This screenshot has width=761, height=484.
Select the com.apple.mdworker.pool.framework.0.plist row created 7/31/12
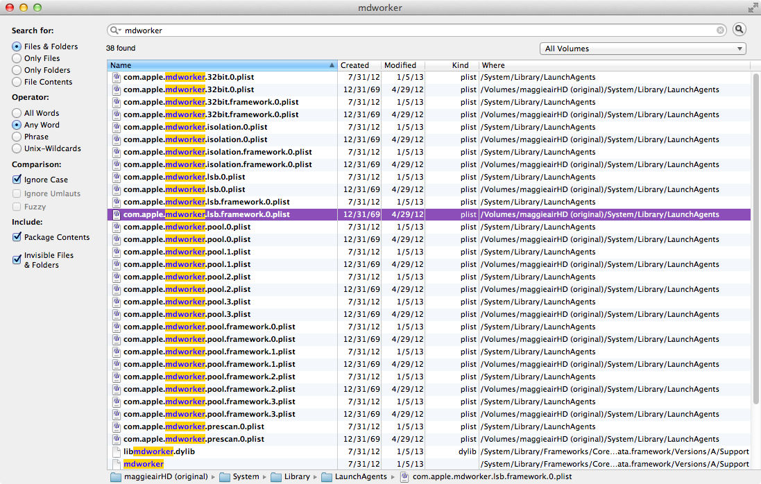[x=429, y=327]
